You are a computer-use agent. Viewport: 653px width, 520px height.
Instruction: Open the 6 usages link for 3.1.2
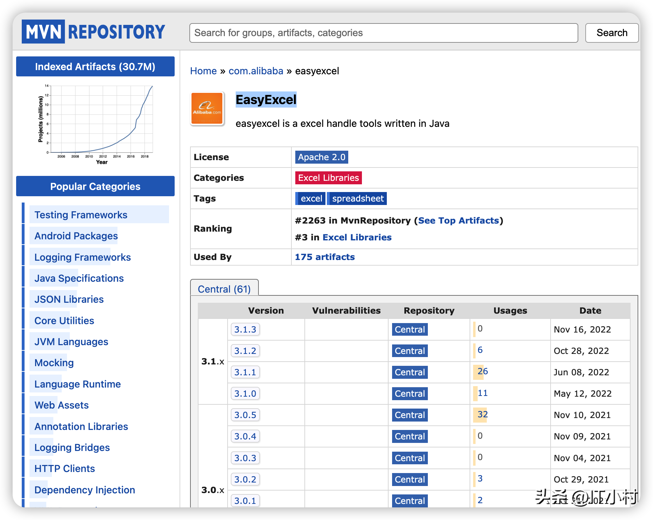[480, 350]
